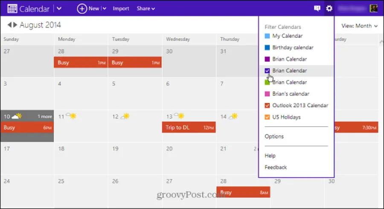Image resolution: width=384 pixels, height=209 pixels.
Task: Click weather icon on day 12
Action: tap(125, 116)
